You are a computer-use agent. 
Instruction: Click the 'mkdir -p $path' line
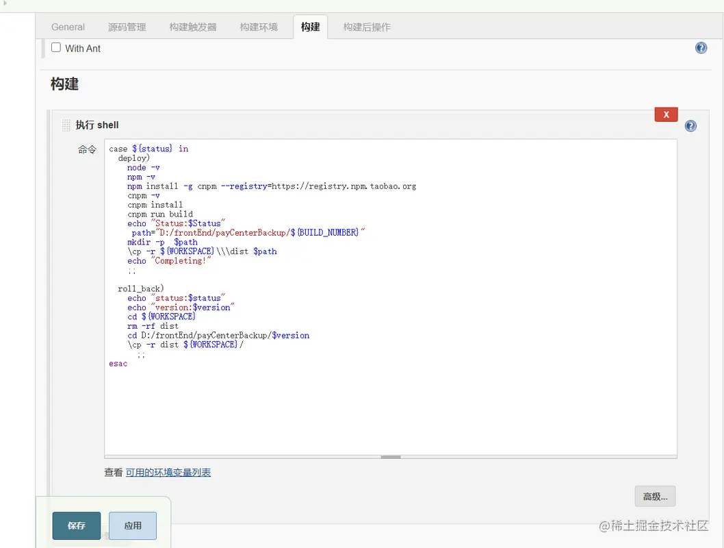[x=163, y=242]
